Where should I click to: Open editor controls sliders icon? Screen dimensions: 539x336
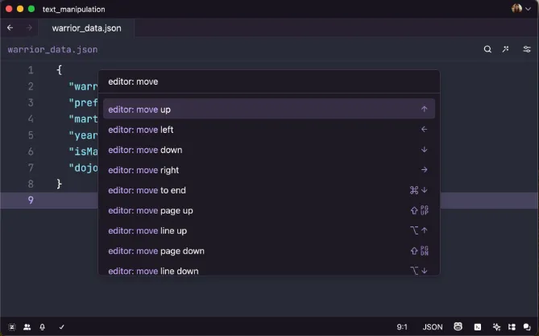tap(527, 49)
